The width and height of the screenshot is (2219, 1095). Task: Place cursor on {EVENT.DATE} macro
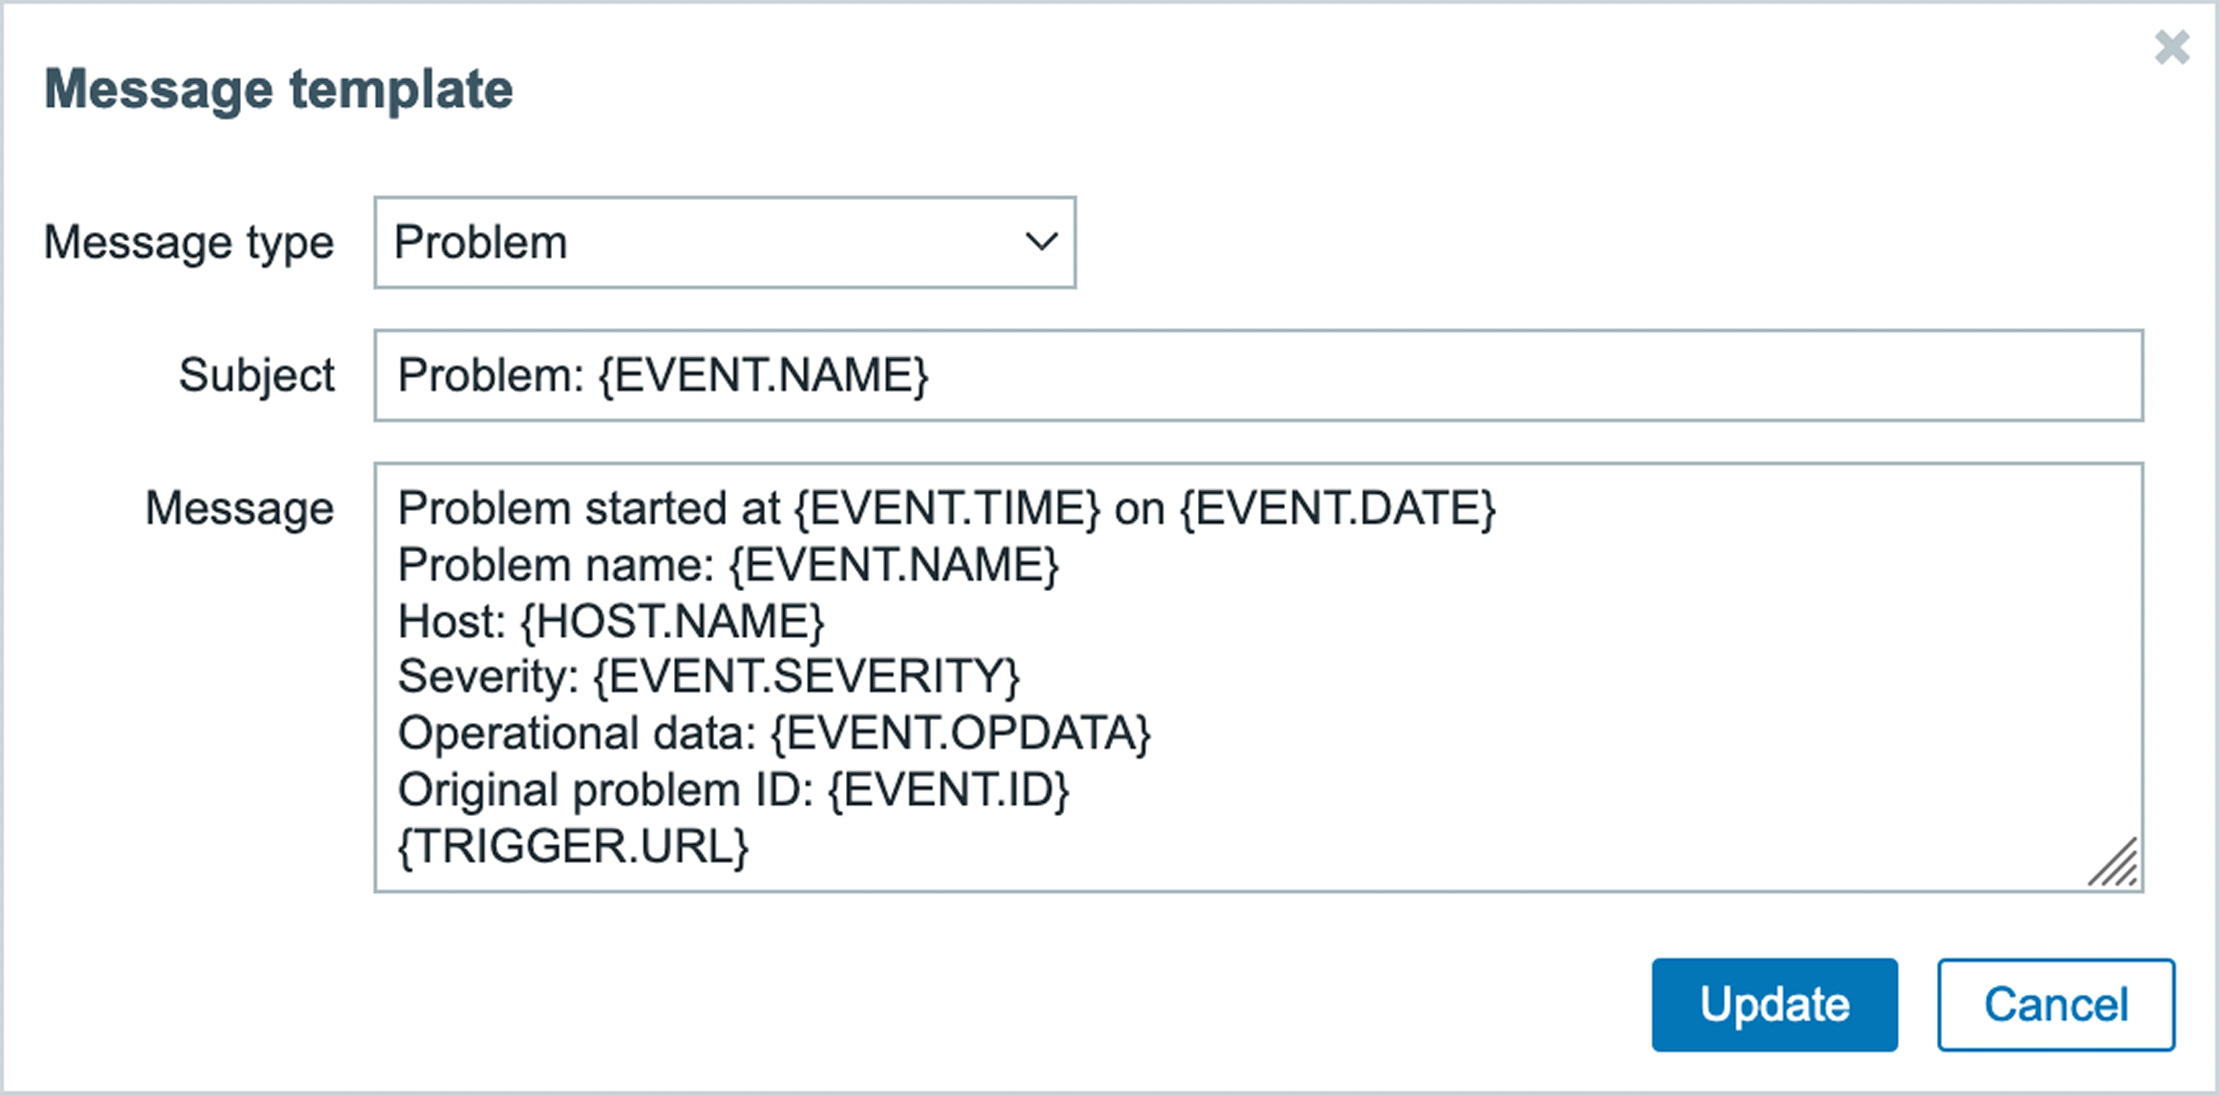click(x=1337, y=508)
